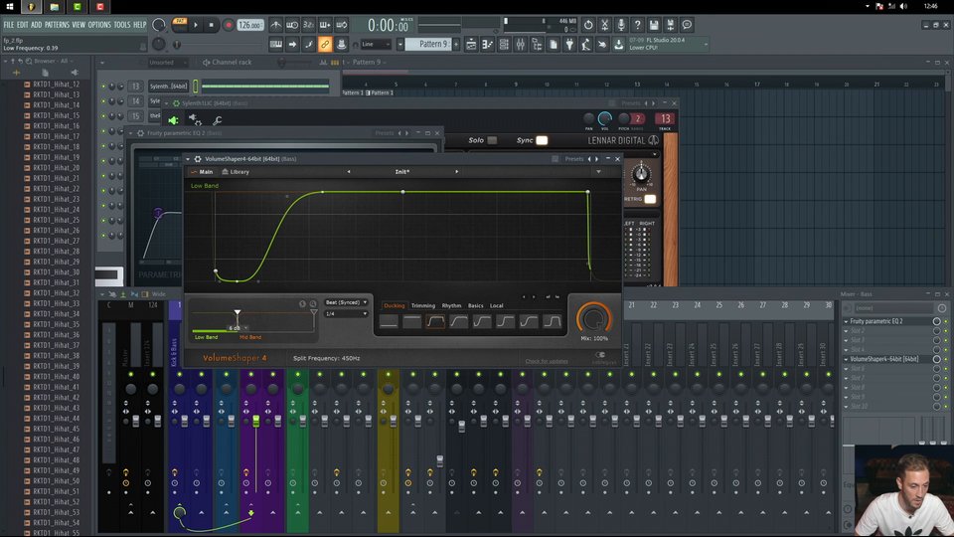954x537 pixels.
Task: Open the 1/4 rate dropdown
Action: tap(346, 313)
